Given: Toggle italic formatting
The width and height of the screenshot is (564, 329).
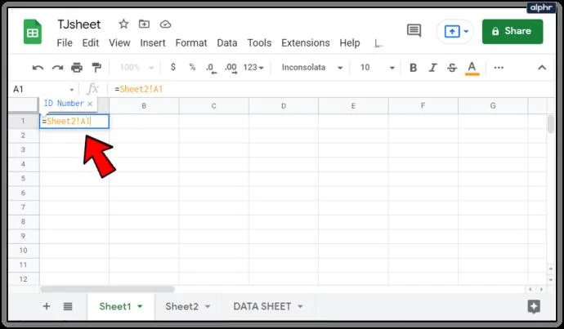Looking at the screenshot, I should 432,68.
